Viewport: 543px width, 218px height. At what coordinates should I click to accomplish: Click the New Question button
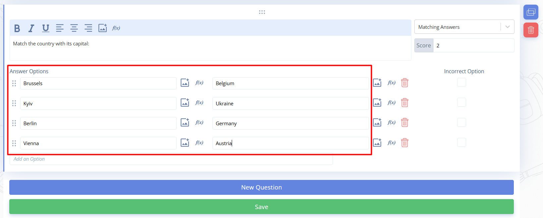point(261,187)
